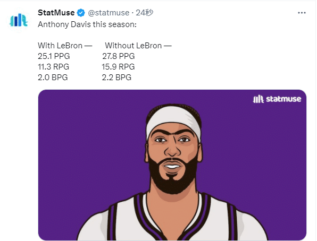Click the 24秒 timestamp
Screen dimensions: 317x241
point(144,13)
